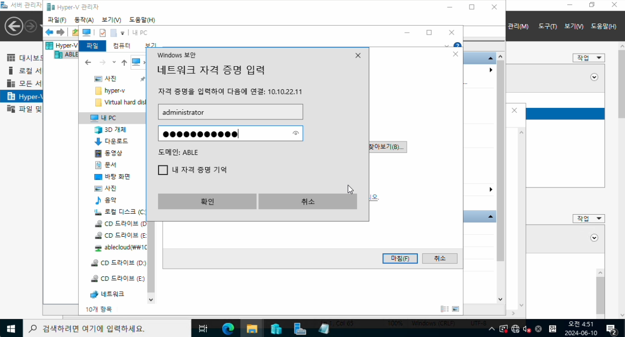Open Microsoft Edge from taskbar
Image resolution: width=625 pixels, height=337 pixels.
pos(228,328)
